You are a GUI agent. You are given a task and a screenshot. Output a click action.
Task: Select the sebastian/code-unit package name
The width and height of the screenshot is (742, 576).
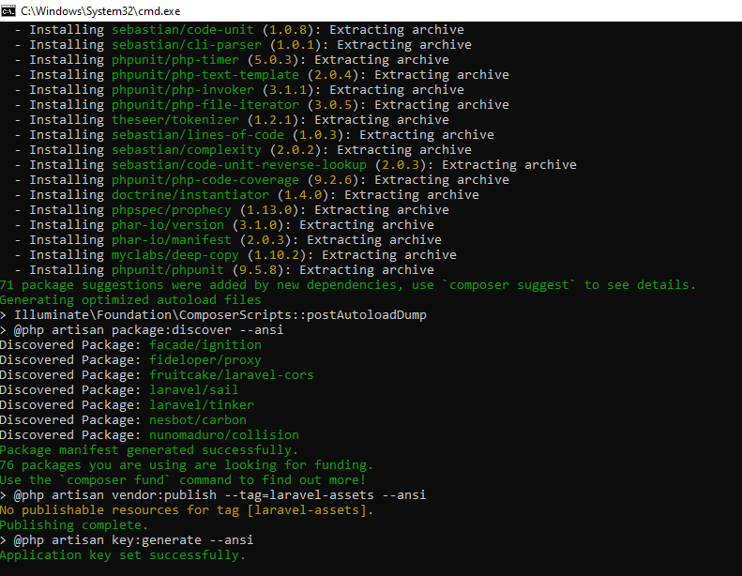click(x=183, y=30)
